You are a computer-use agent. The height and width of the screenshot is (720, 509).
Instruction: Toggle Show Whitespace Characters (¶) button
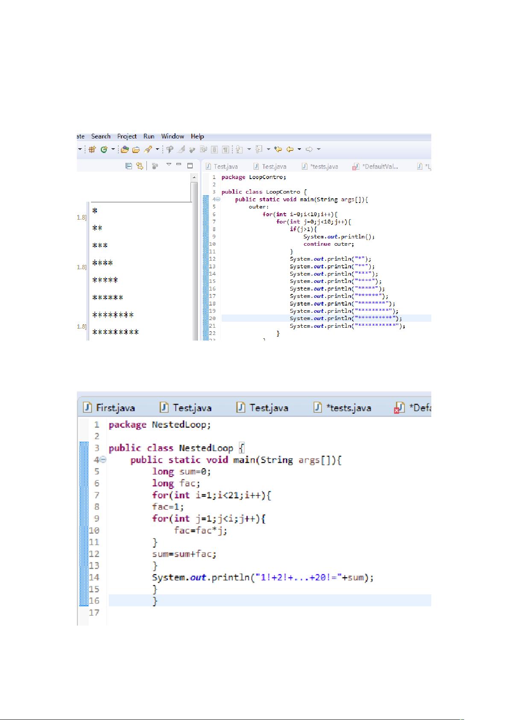225,150
